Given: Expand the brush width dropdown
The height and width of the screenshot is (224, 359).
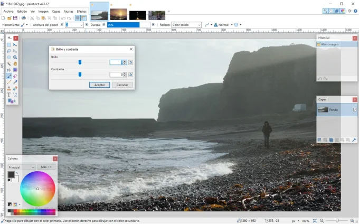Looking at the screenshot, I should 81,25.
